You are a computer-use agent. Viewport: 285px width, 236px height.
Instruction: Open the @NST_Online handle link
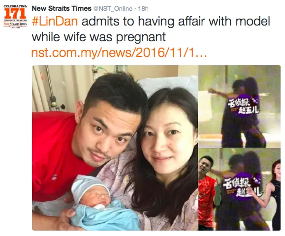point(113,9)
